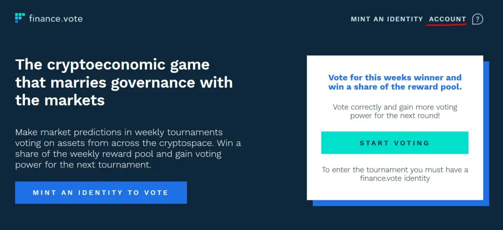
Task: Click 'that marries governance with' headline line
Action: (124, 82)
